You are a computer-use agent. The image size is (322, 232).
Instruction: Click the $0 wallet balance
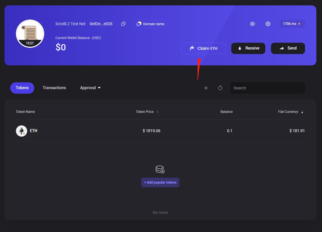tap(61, 47)
